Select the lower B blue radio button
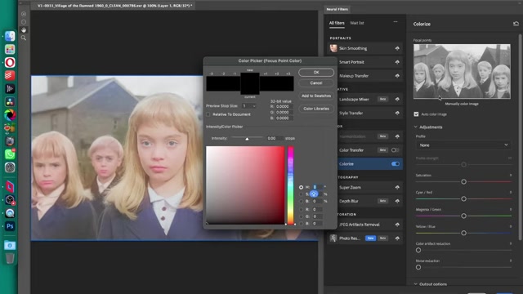523x294 pixels. pos(301,223)
